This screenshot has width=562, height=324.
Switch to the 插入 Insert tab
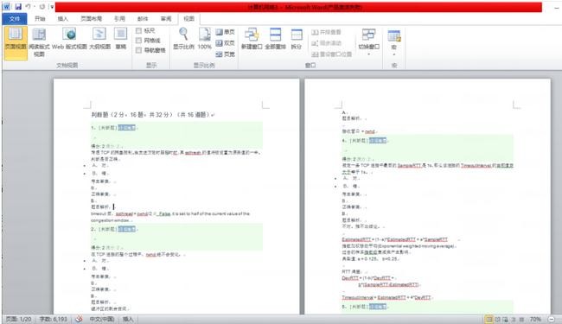point(63,19)
